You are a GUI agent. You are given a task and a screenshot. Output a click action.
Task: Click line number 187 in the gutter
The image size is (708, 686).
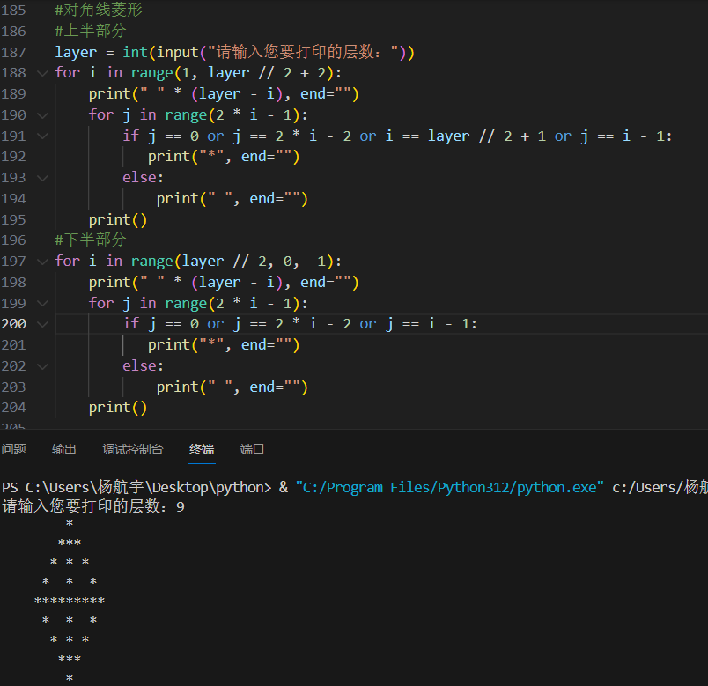click(x=13, y=52)
